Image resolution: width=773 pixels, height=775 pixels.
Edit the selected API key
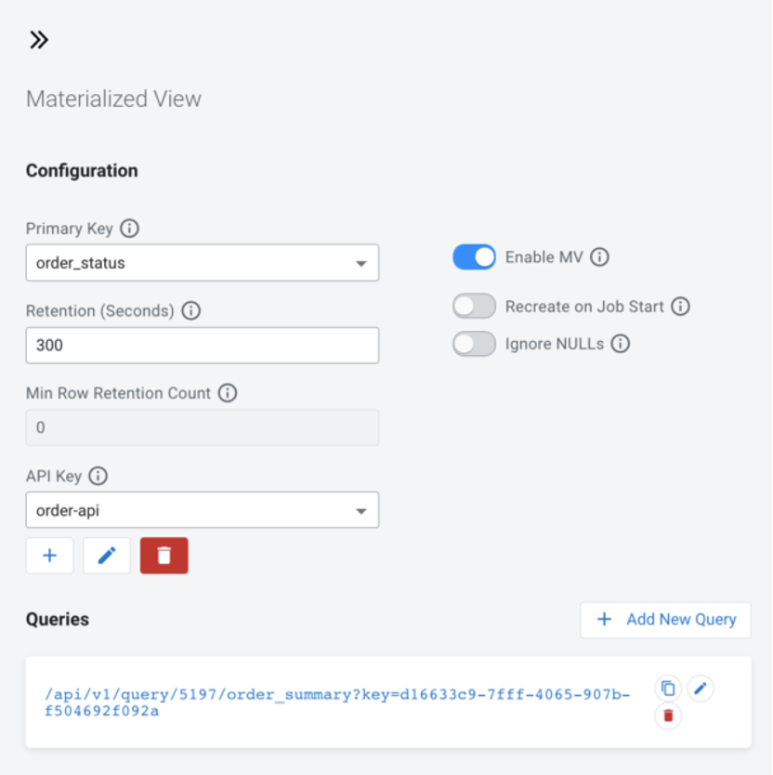[107, 556]
